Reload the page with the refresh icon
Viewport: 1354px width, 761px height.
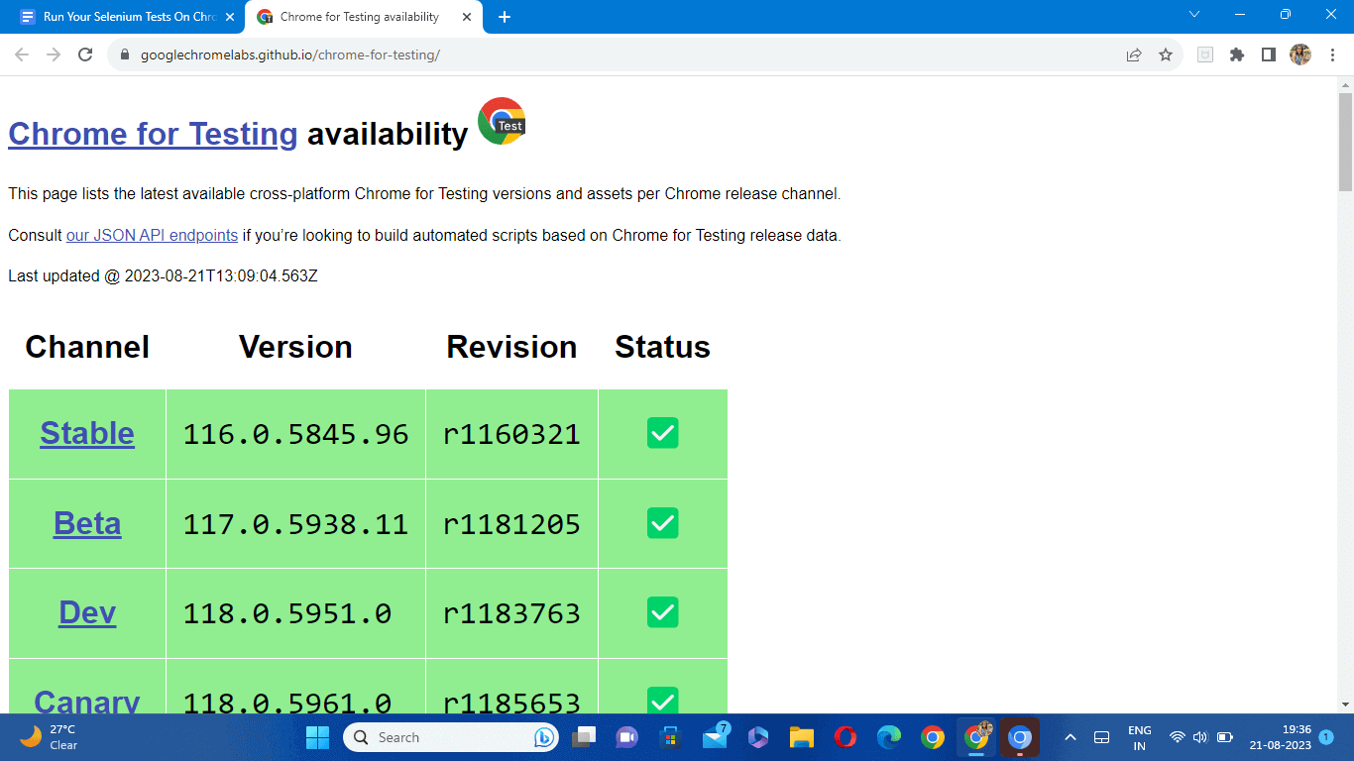click(85, 55)
